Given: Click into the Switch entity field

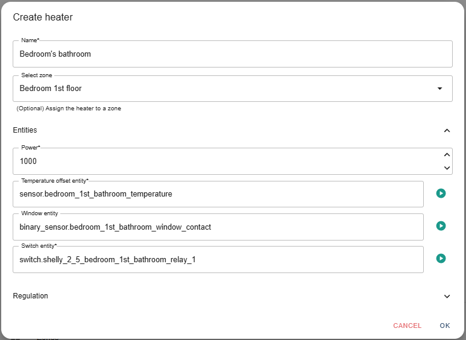Looking at the screenshot, I should pos(218,259).
